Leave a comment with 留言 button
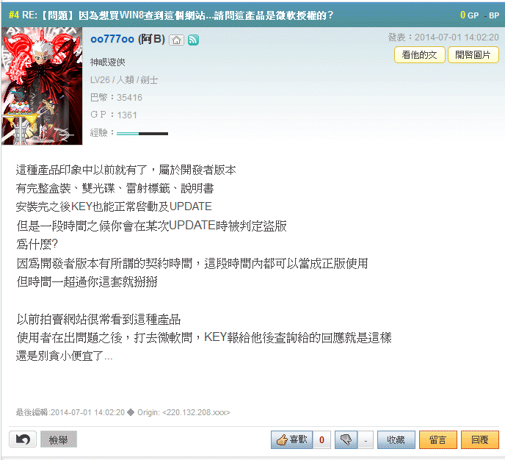Screen dimensions: 505x460 coord(438,439)
